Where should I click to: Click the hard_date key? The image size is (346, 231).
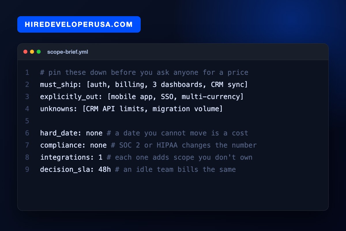[61, 133]
